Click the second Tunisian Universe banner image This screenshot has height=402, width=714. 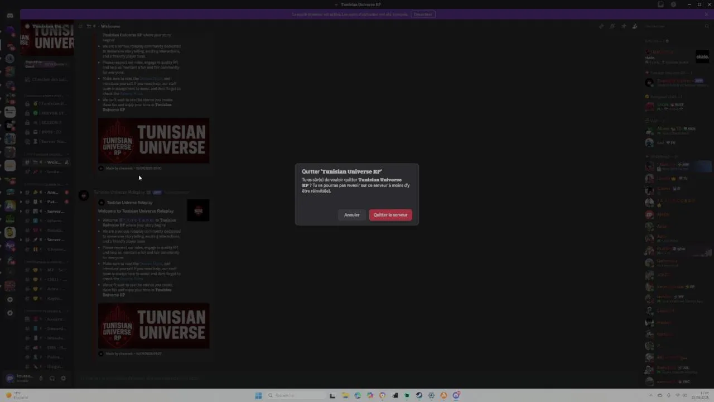[x=153, y=326]
